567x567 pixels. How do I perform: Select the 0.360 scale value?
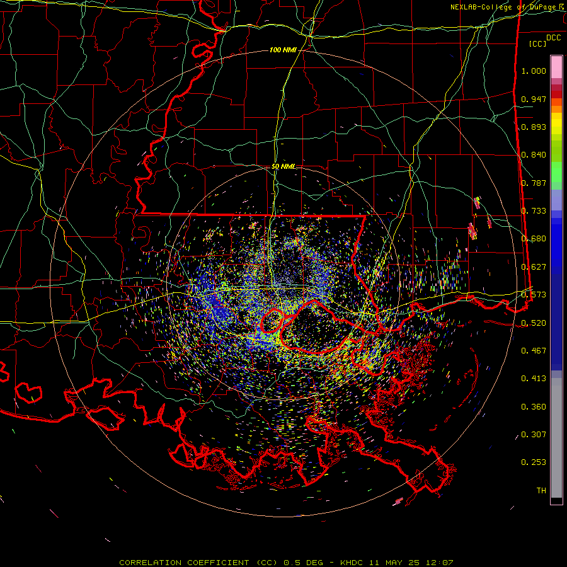(x=534, y=407)
